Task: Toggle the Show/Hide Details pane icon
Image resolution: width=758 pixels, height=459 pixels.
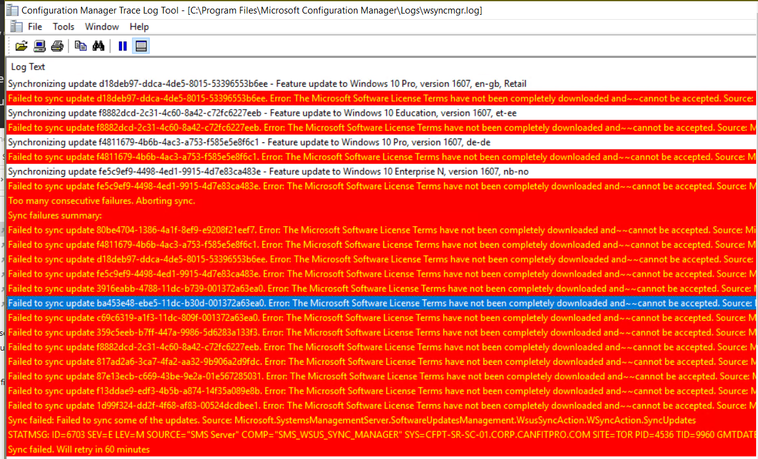Action: pos(141,46)
